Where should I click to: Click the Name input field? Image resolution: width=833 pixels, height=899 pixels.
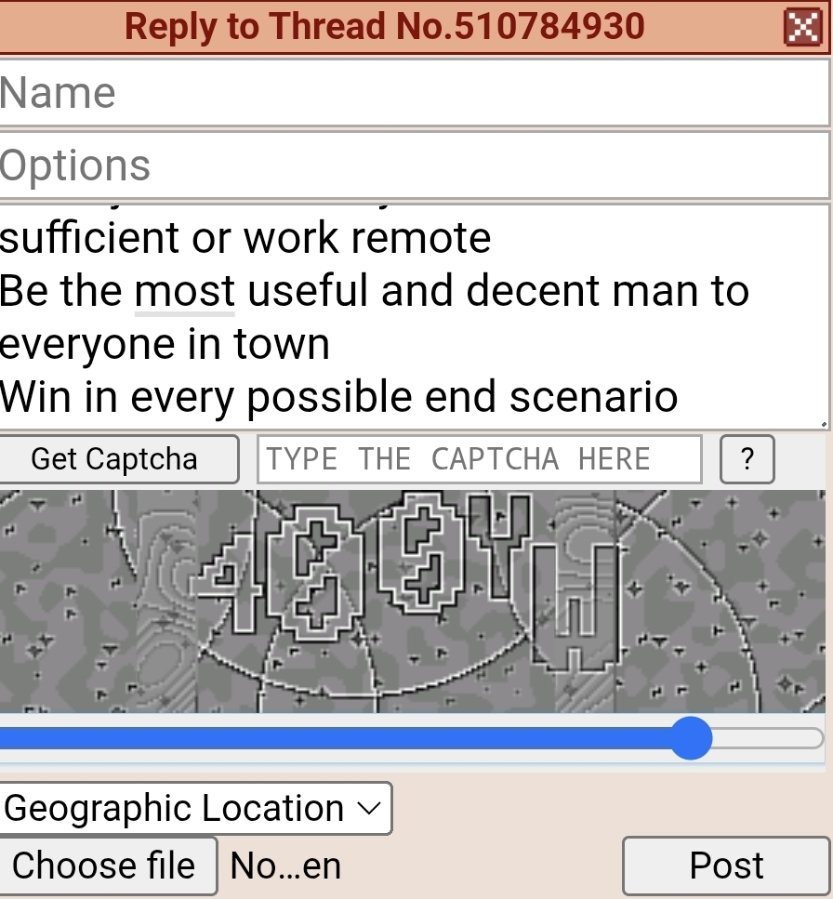tap(414, 92)
